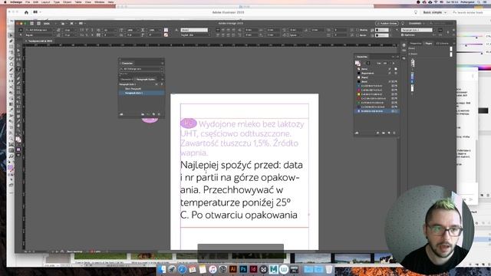The width and height of the screenshot is (491, 276).
Task: Select highlighted 'Paragraph Style 1' row in styles list
Action: point(141,93)
